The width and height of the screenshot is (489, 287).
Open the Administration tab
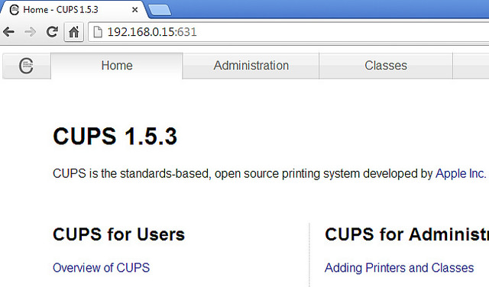point(251,66)
